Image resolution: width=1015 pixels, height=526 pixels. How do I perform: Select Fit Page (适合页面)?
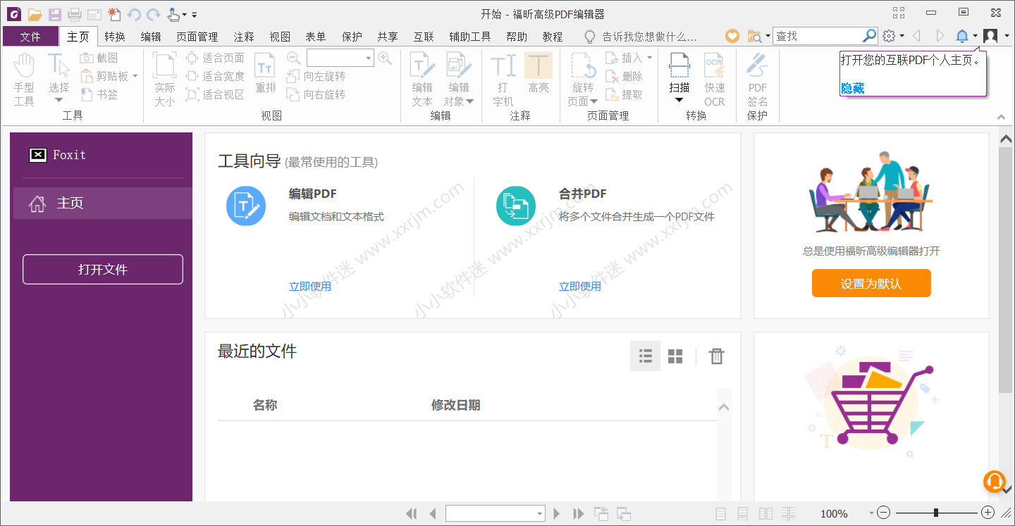[x=215, y=58]
